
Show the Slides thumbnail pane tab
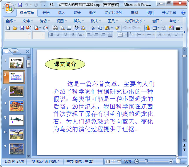[x=6, y=52]
